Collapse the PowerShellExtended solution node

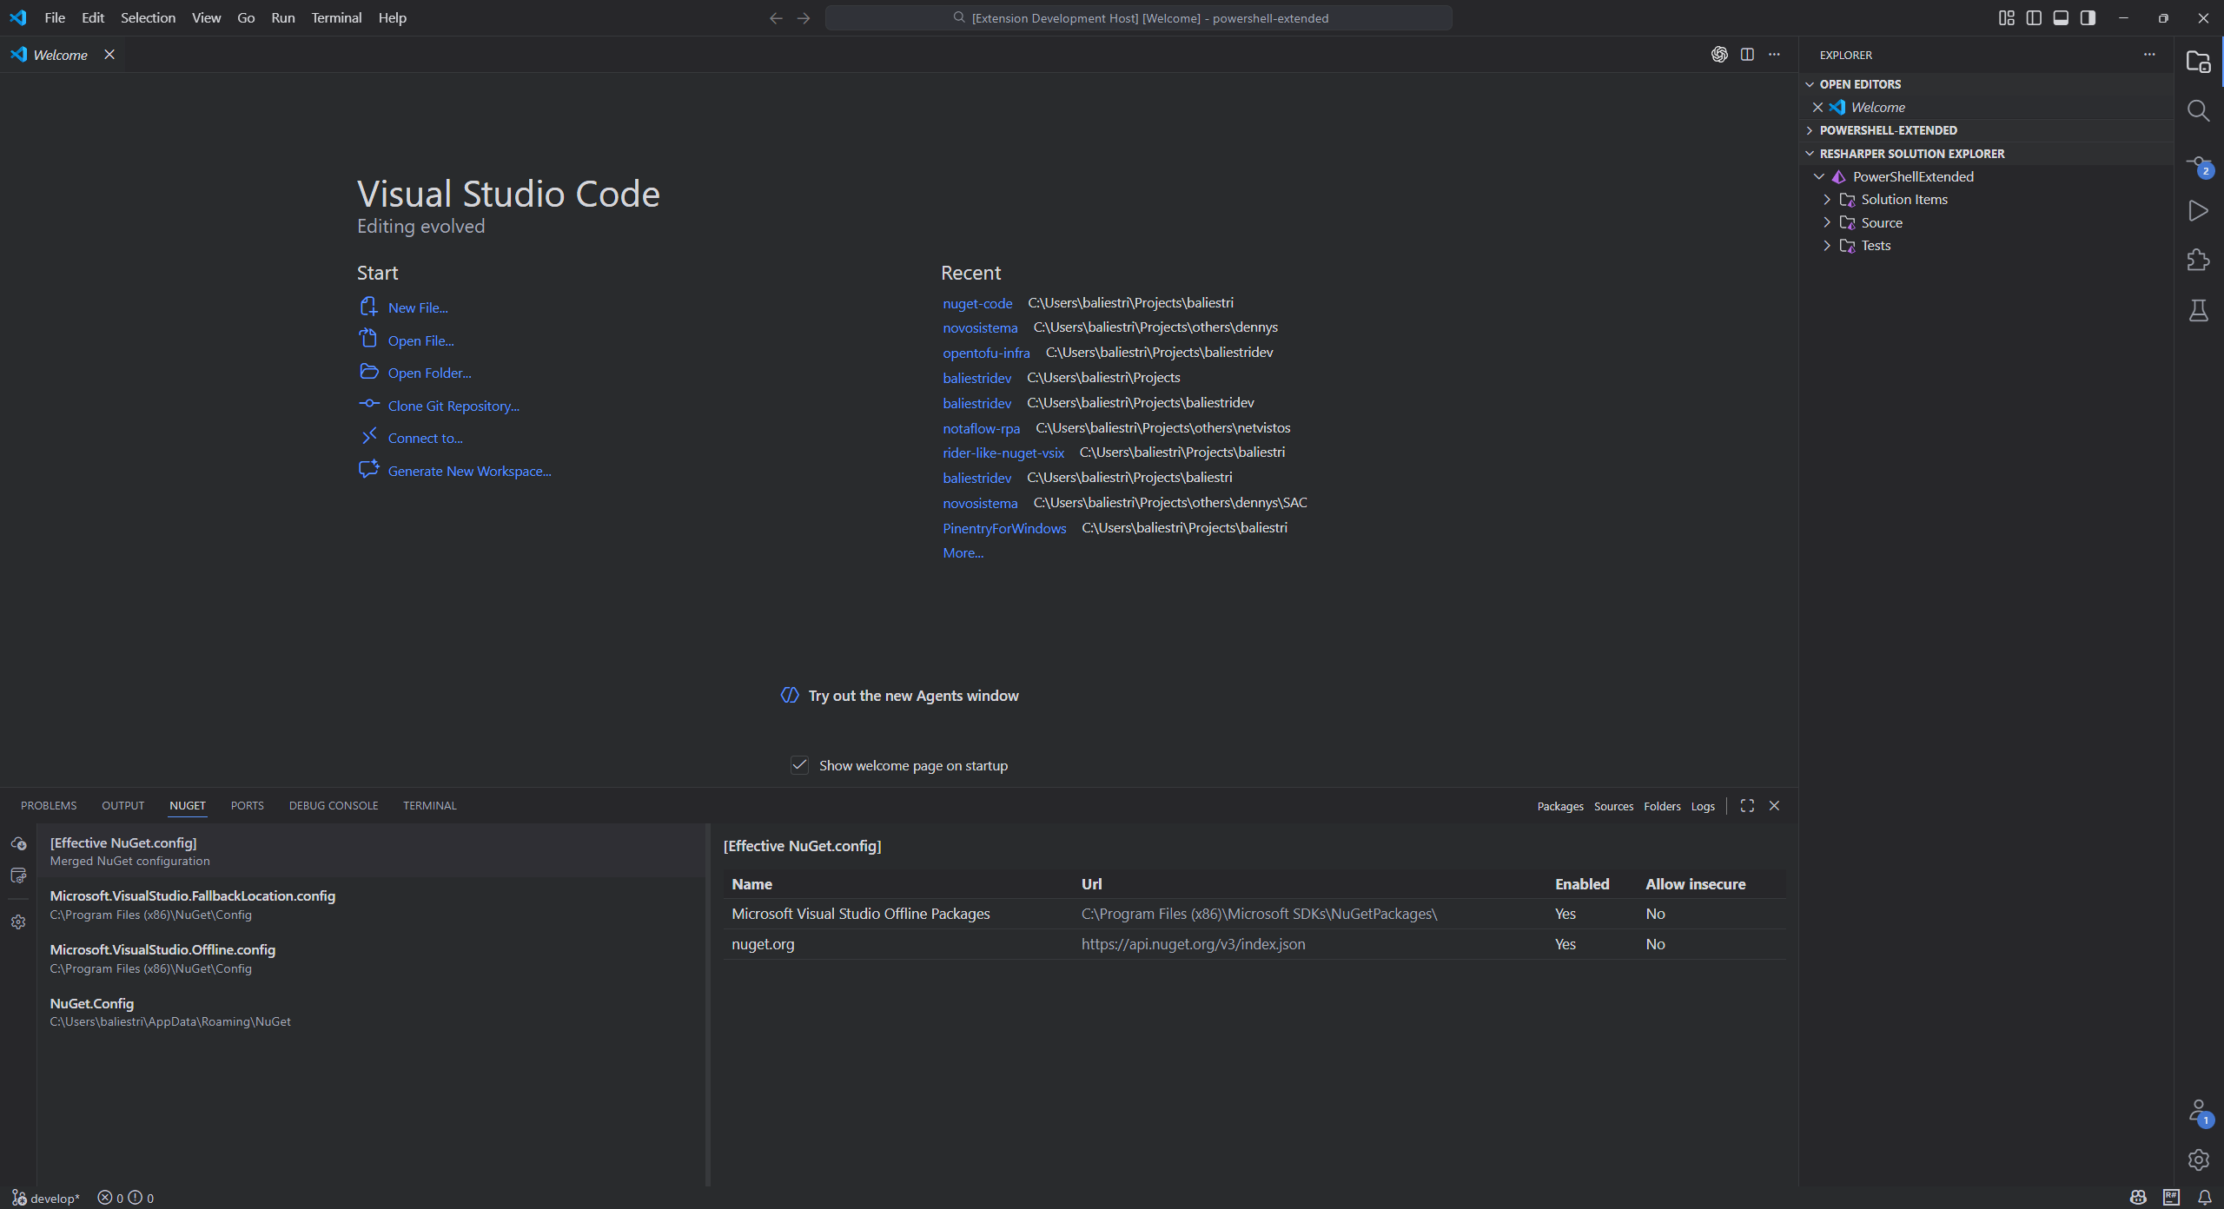(x=1819, y=177)
